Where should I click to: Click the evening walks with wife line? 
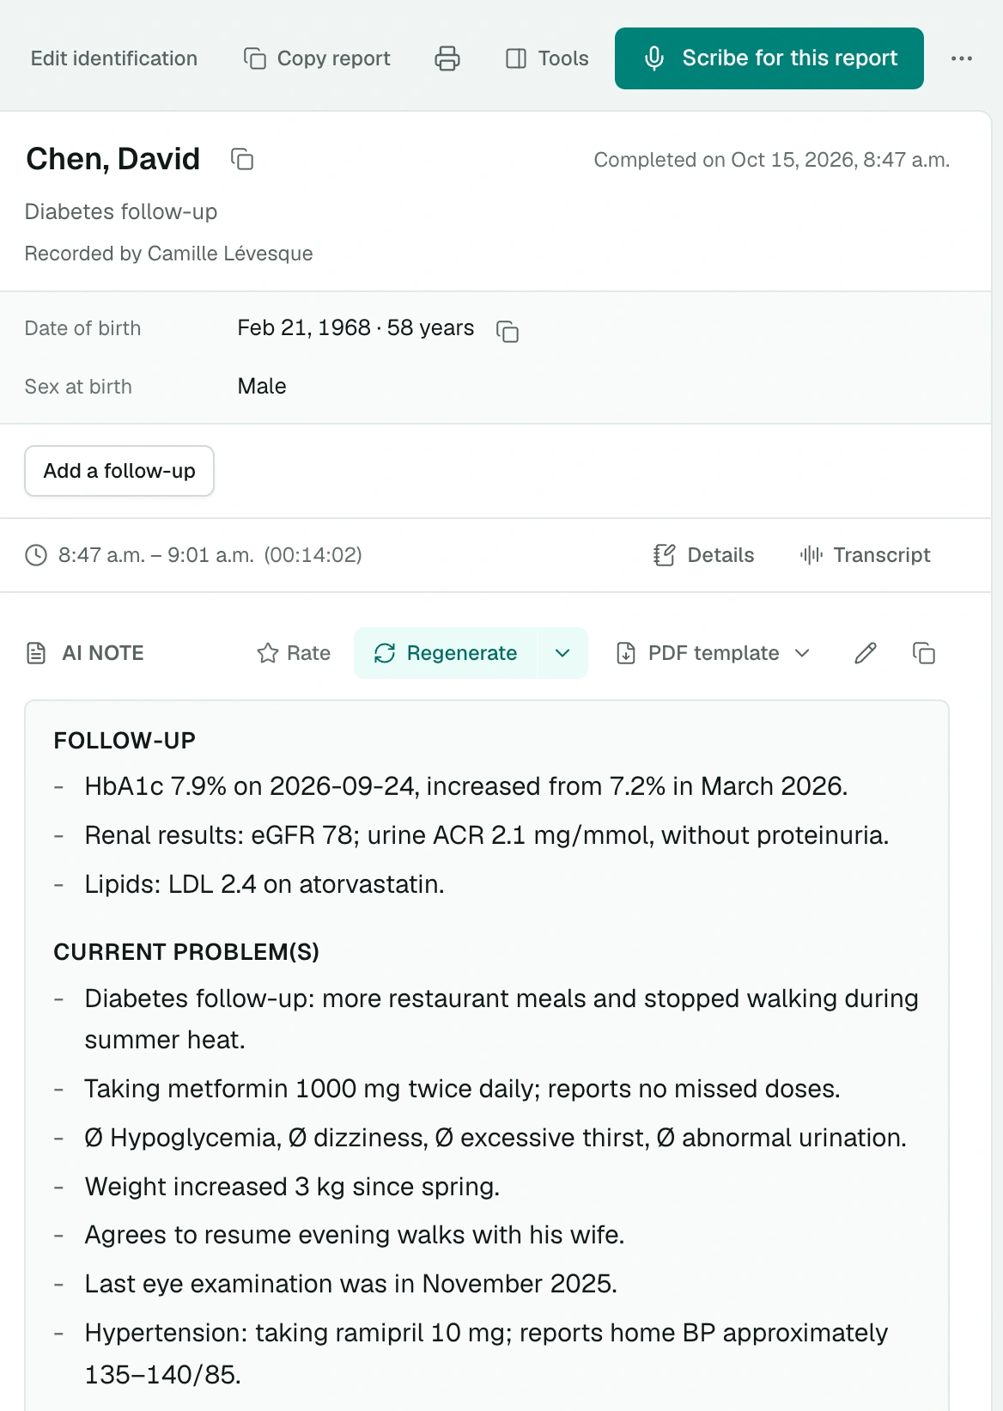pyautogui.click(x=355, y=1235)
